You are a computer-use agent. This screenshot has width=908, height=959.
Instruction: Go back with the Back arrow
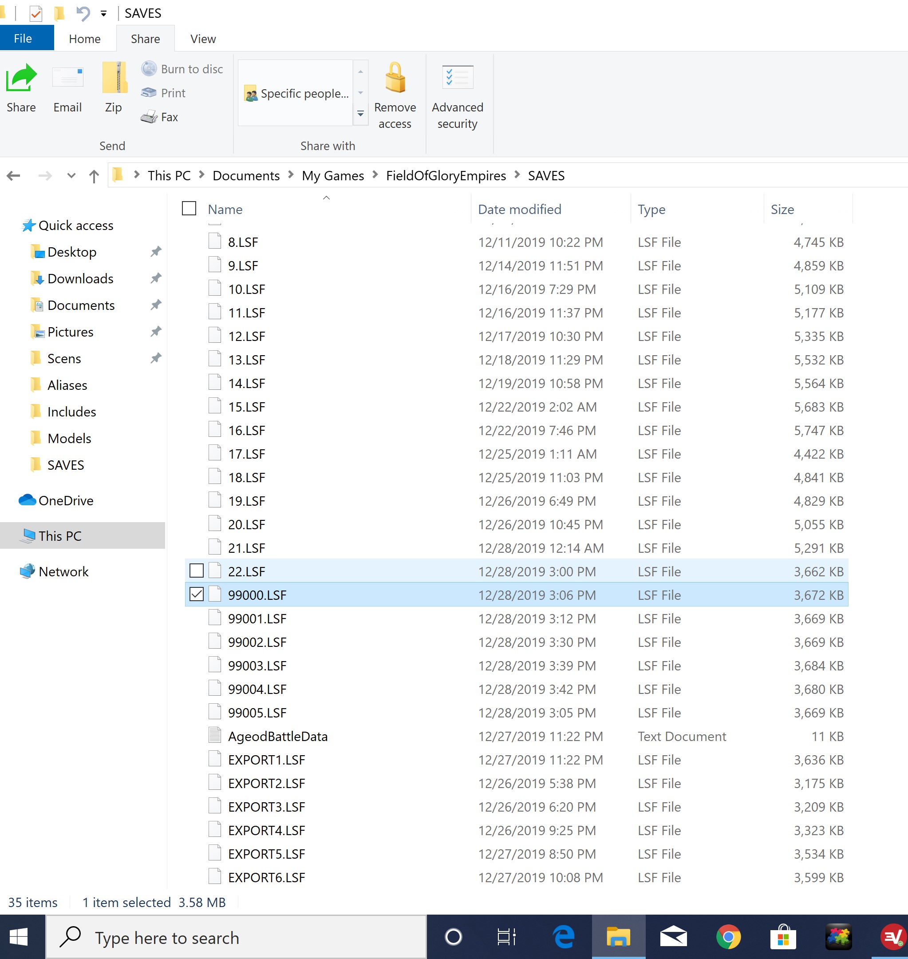tap(14, 175)
